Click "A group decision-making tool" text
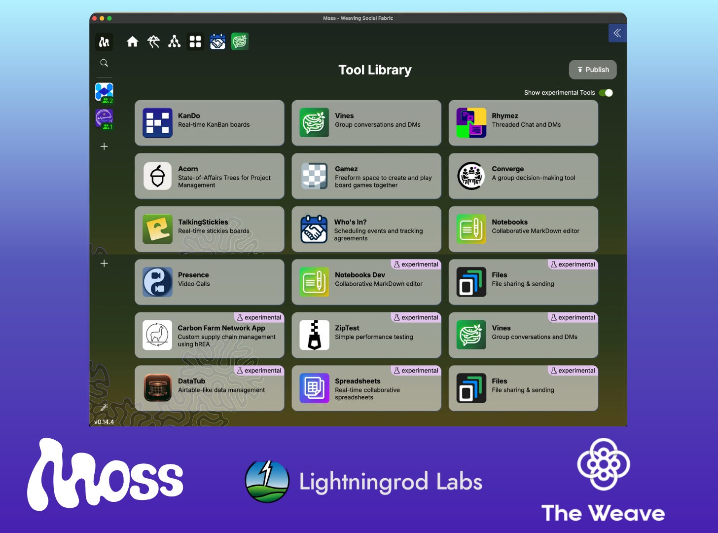Image resolution: width=718 pixels, height=533 pixels. click(x=534, y=178)
